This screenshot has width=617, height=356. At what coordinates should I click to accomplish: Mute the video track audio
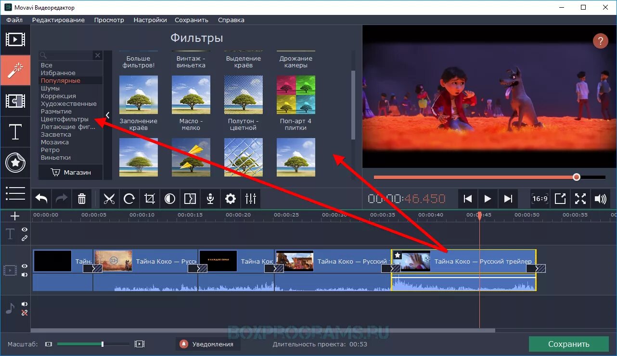[x=25, y=275]
